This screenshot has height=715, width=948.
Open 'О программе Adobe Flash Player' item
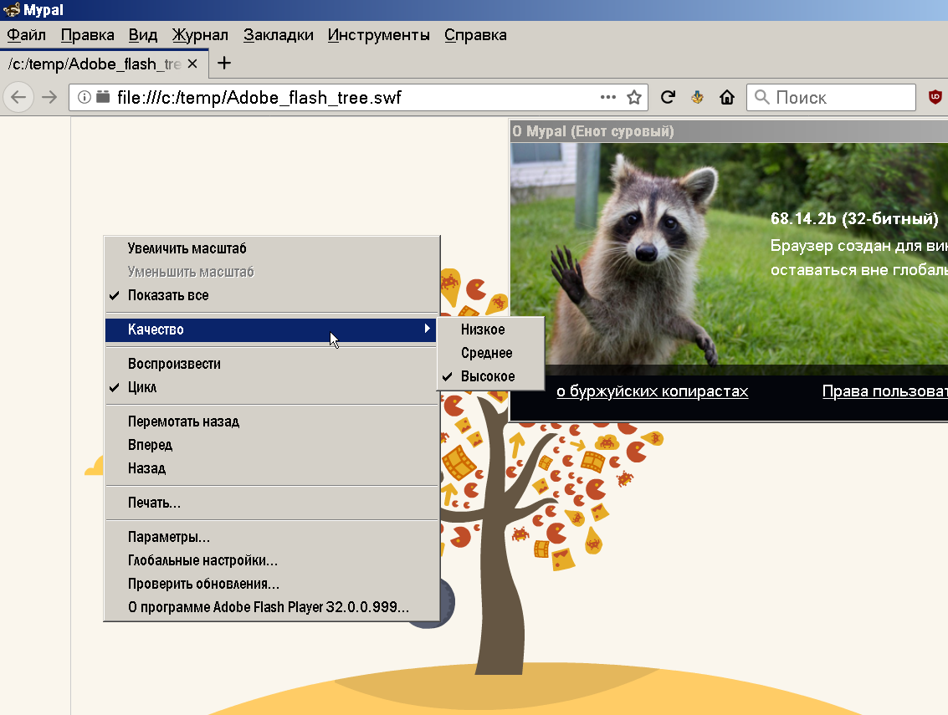point(271,607)
